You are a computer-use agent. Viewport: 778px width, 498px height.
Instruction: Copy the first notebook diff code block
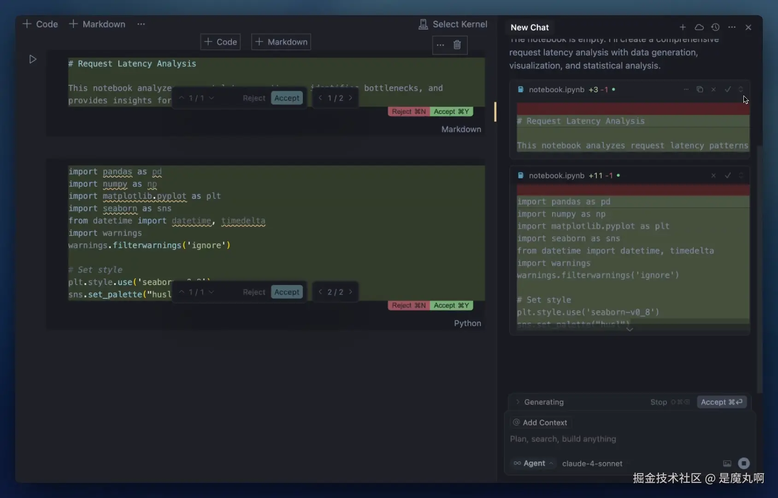(x=700, y=89)
